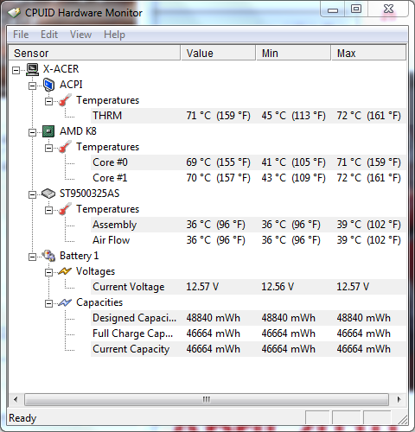Select the ACPI monitor icon
The height and width of the screenshot is (432, 415).
(x=48, y=85)
